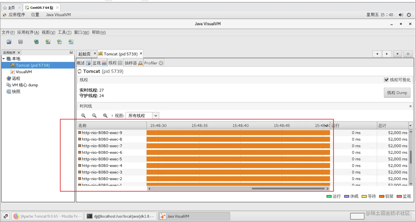The height and width of the screenshot is (222, 416).
Task: Open the 窗口 menu
Action: coord(82,32)
